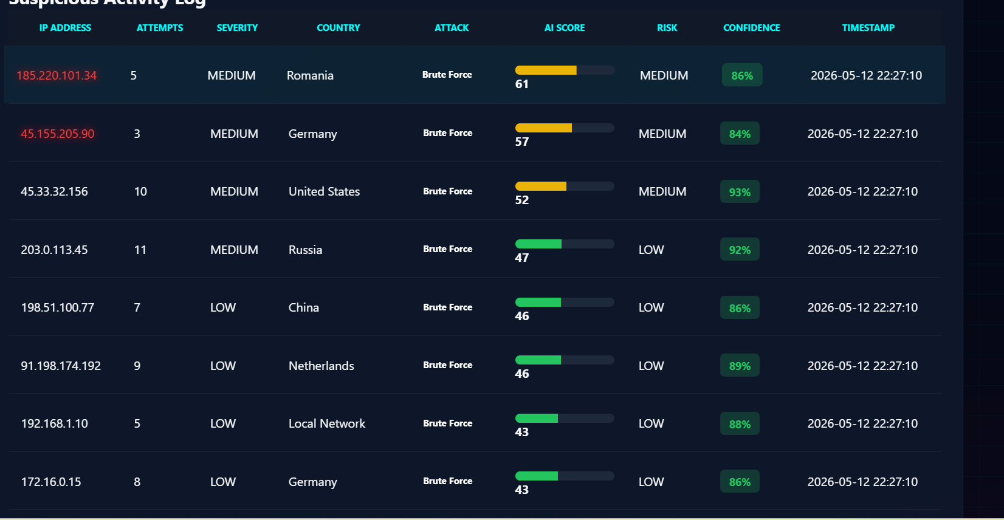Click the CONFIDENCE column header

[752, 28]
